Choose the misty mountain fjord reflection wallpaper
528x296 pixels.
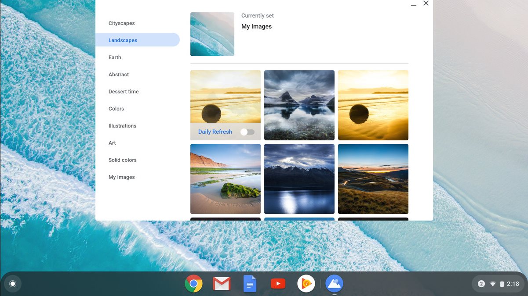tap(299, 105)
